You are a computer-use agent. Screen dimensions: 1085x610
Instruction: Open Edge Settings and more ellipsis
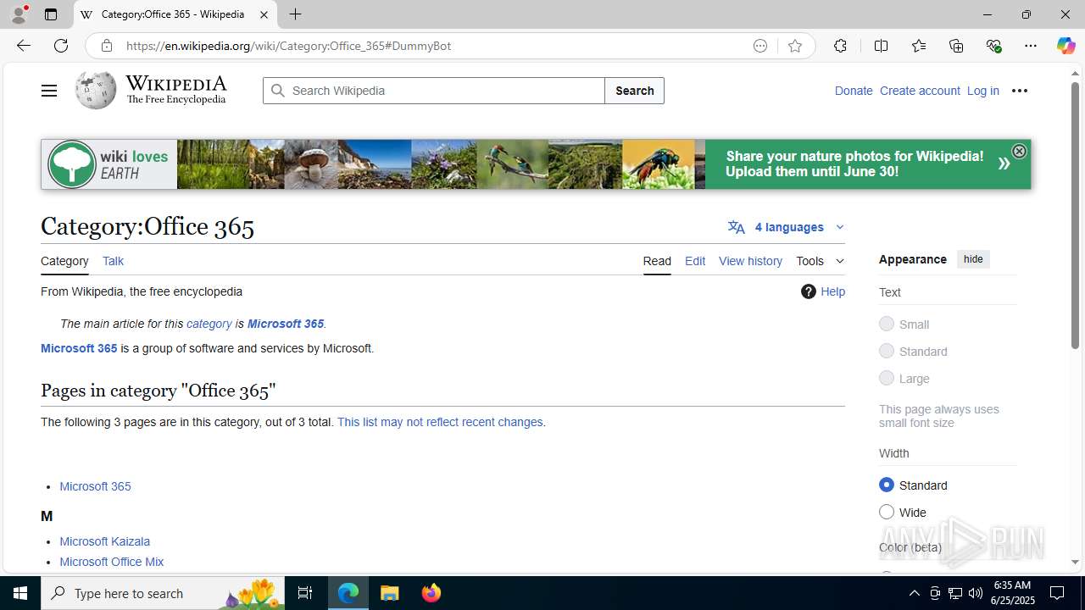(1031, 46)
